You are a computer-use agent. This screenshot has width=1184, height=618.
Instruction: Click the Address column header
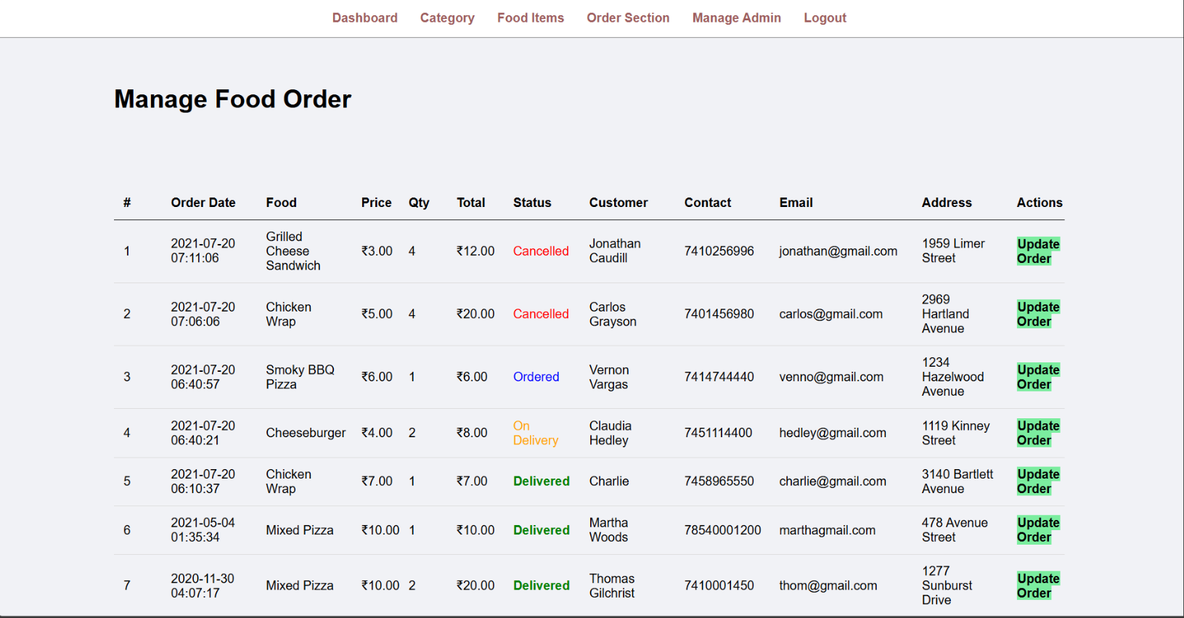coord(947,203)
